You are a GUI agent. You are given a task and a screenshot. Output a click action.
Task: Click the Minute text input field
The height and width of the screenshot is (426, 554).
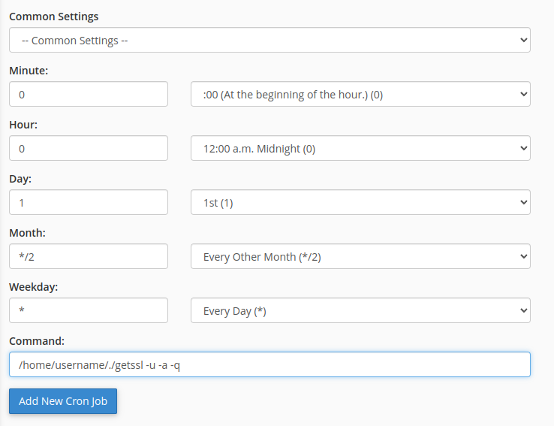click(89, 94)
